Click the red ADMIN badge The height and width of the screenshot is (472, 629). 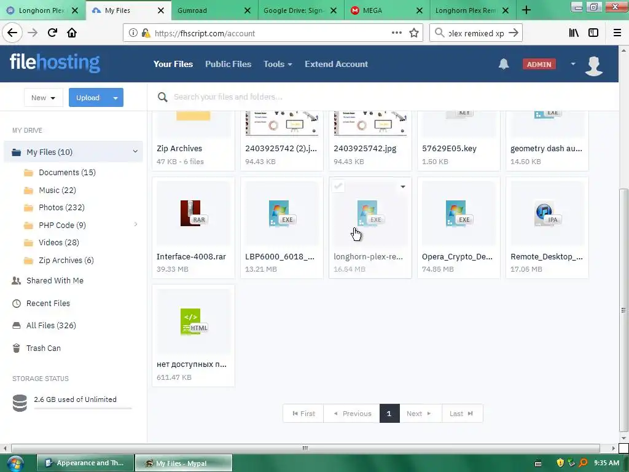tap(539, 64)
